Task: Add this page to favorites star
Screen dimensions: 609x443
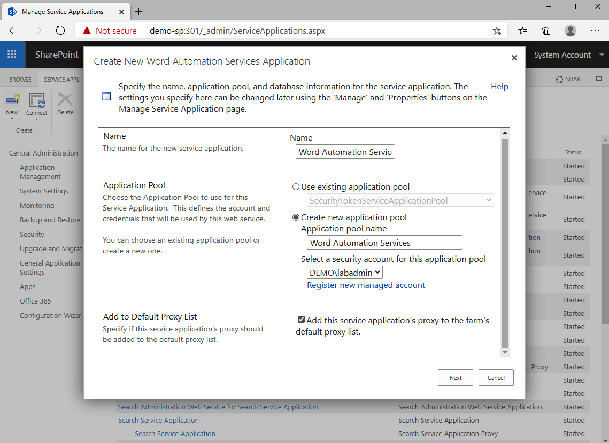Action: pos(497,30)
